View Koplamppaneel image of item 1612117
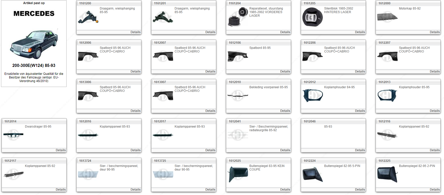444x195 pixels. pyautogui.click(x=13, y=174)
